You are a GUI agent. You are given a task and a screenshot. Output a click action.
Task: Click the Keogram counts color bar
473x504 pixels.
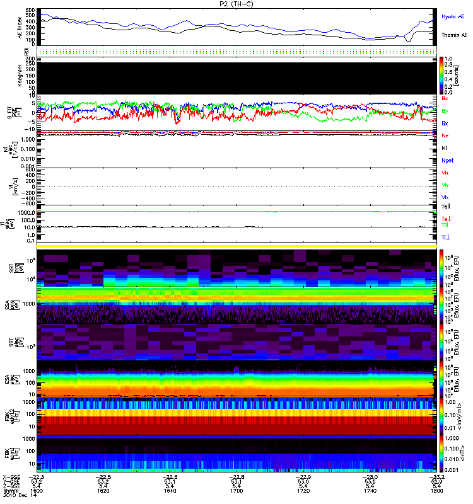click(x=441, y=76)
